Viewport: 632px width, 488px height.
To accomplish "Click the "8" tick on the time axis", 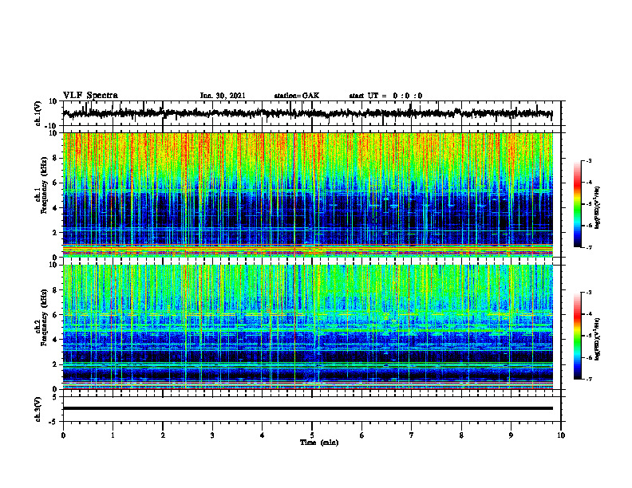I will (x=461, y=435).
